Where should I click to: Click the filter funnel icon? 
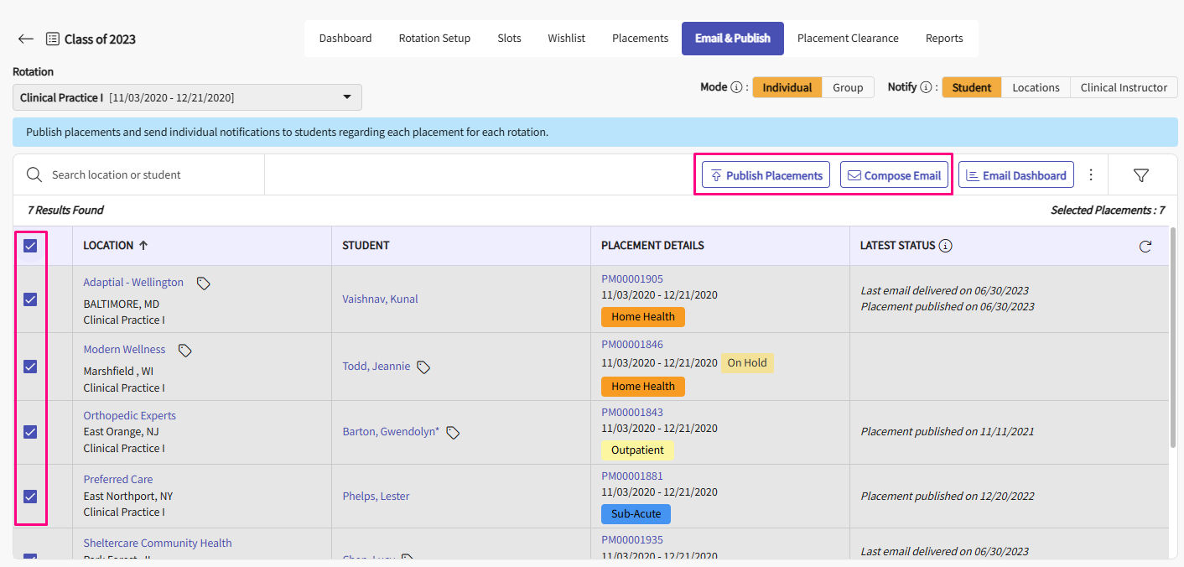click(1140, 175)
